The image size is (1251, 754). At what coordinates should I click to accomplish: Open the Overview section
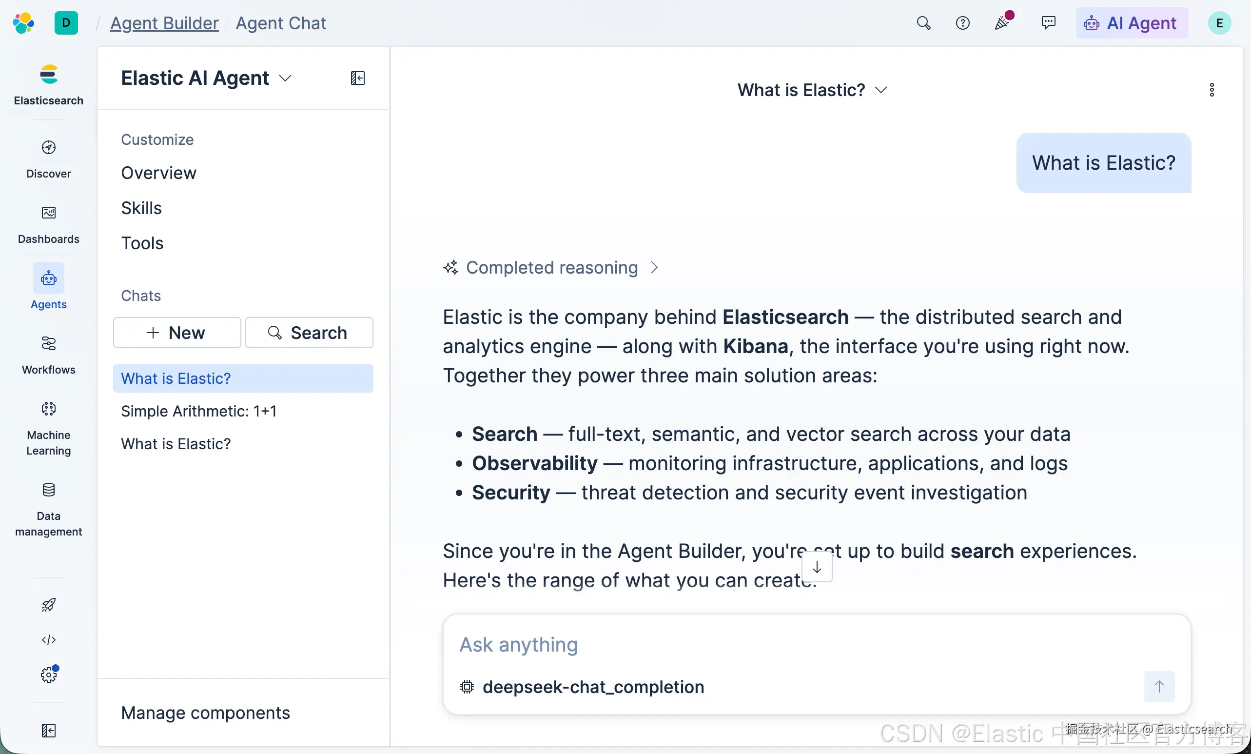point(158,173)
